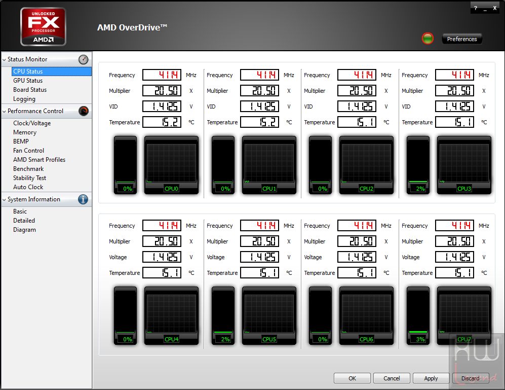Show Basic system information
Viewport: 505px width, 390px height.
20,211
